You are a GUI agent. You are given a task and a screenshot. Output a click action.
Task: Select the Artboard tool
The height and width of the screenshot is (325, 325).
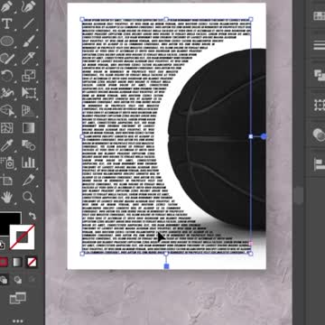click(6, 180)
